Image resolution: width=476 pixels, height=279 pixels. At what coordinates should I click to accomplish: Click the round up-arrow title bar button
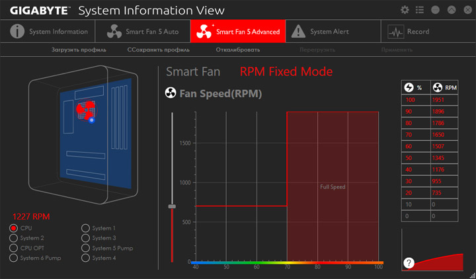[x=452, y=10]
